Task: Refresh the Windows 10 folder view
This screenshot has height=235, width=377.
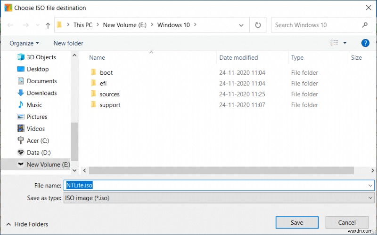Action: (x=258, y=25)
